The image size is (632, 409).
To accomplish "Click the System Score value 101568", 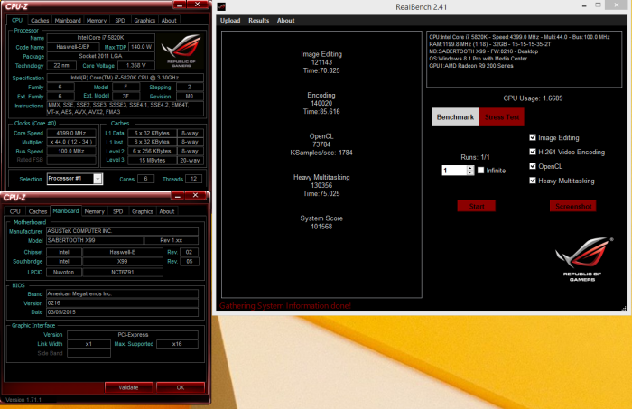I will (321, 227).
